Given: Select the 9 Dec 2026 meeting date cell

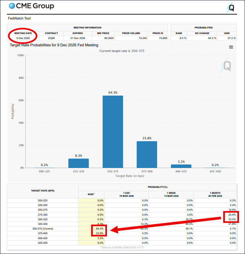Looking at the screenshot, I should (23, 38).
